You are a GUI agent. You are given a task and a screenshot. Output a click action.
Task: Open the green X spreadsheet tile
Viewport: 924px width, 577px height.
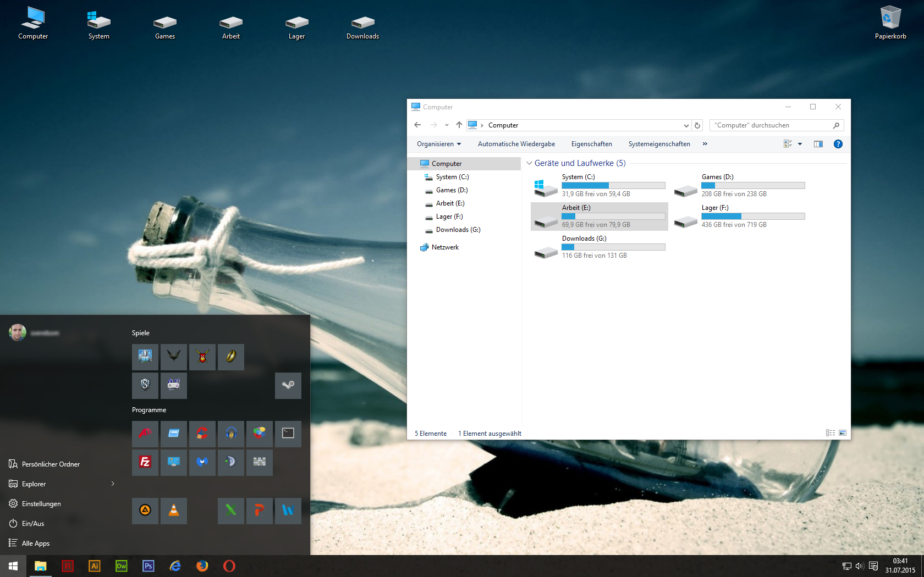231,511
